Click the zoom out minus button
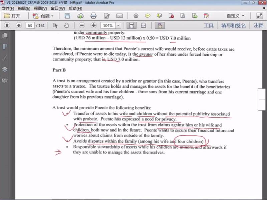The height and width of the screenshot is (200, 267). tap(82, 25)
